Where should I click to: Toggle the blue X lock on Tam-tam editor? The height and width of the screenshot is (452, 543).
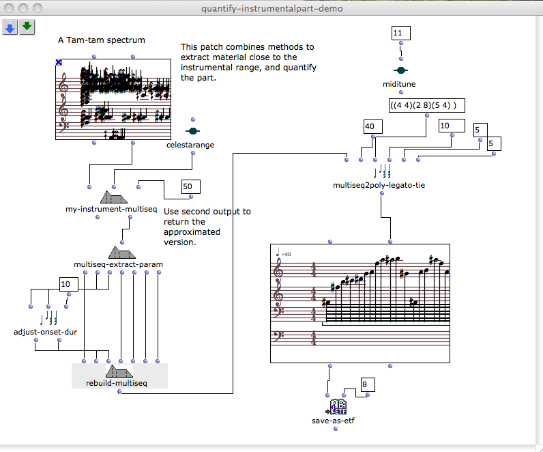59,63
